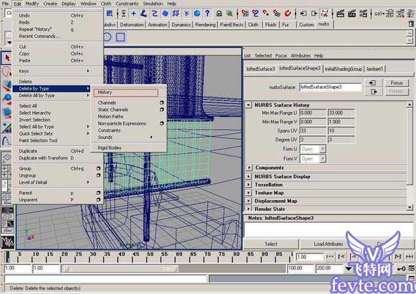The height and width of the screenshot is (294, 416).
Task: Choose History in Delete by Type submenu
Action: point(126,93)
